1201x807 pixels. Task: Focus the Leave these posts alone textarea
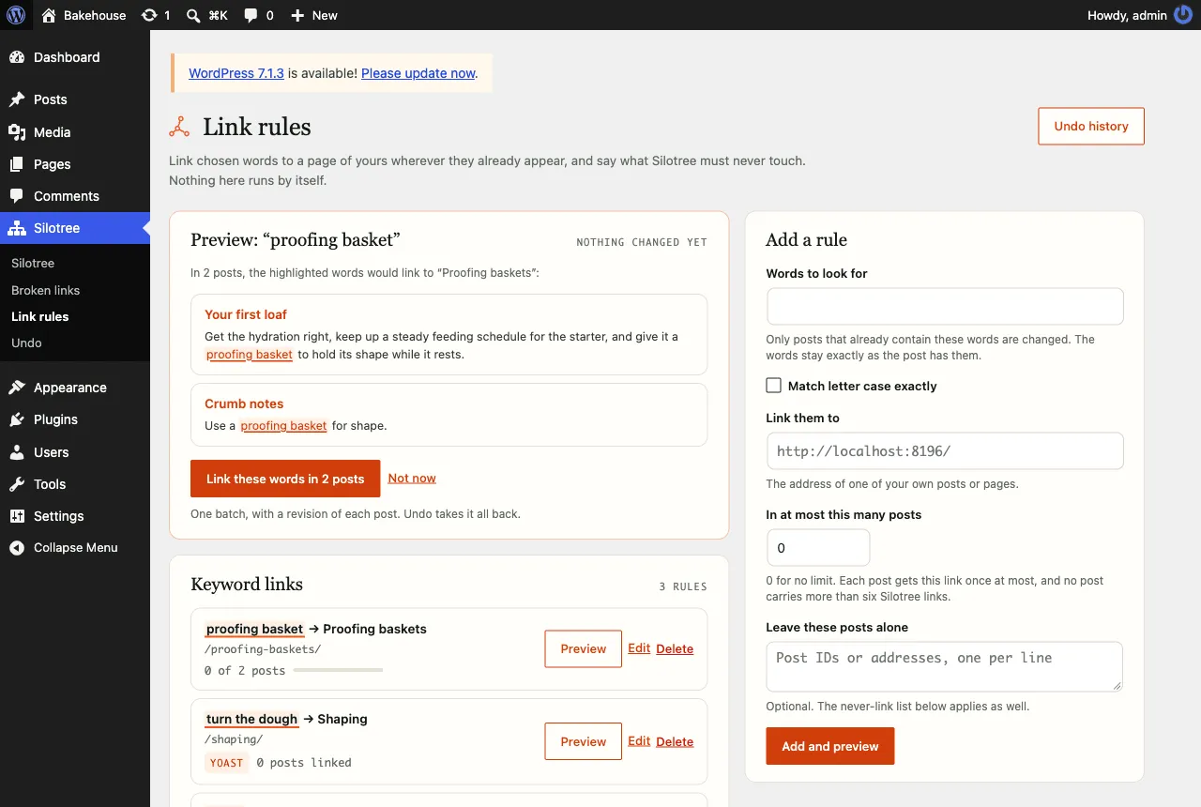coord(945,666)
